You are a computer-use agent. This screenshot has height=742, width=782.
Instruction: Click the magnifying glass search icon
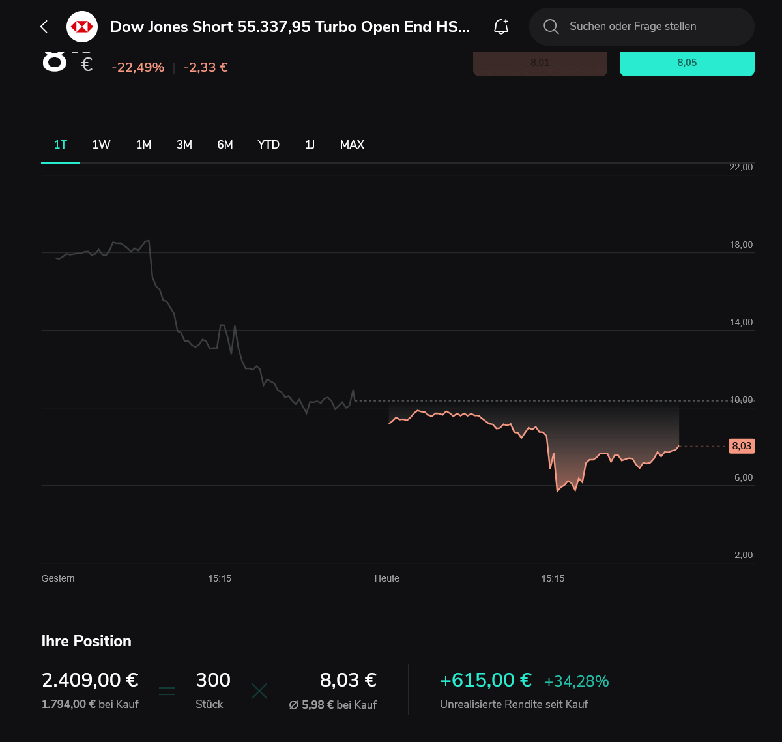click(x=551, y=27)
